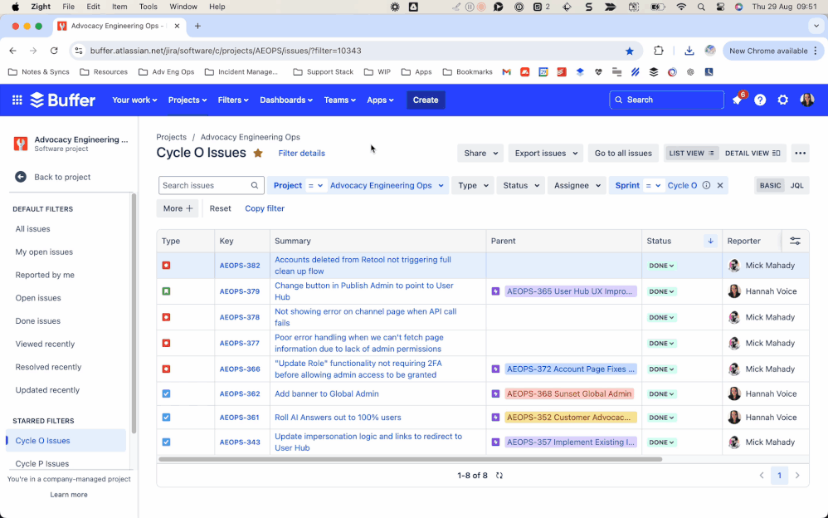The width and height of the screenshot is (828, 518).
Task: Switch to DETAIL VIEW
Action: 753,154
